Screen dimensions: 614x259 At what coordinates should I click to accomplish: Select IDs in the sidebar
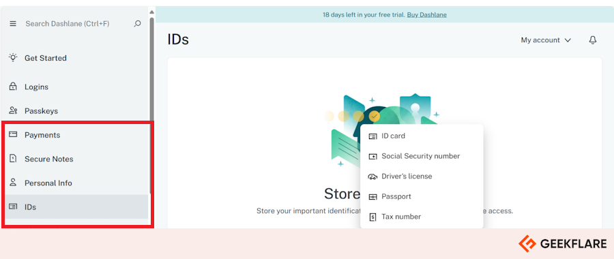(76, 207)
